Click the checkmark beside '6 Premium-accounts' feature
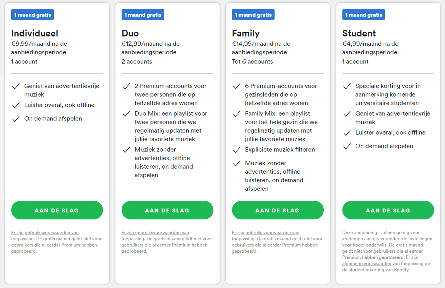445x288 pixels. coord(237,86)
